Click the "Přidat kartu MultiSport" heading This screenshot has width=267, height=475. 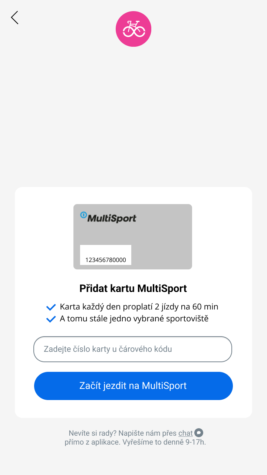[x=133, y=288]
